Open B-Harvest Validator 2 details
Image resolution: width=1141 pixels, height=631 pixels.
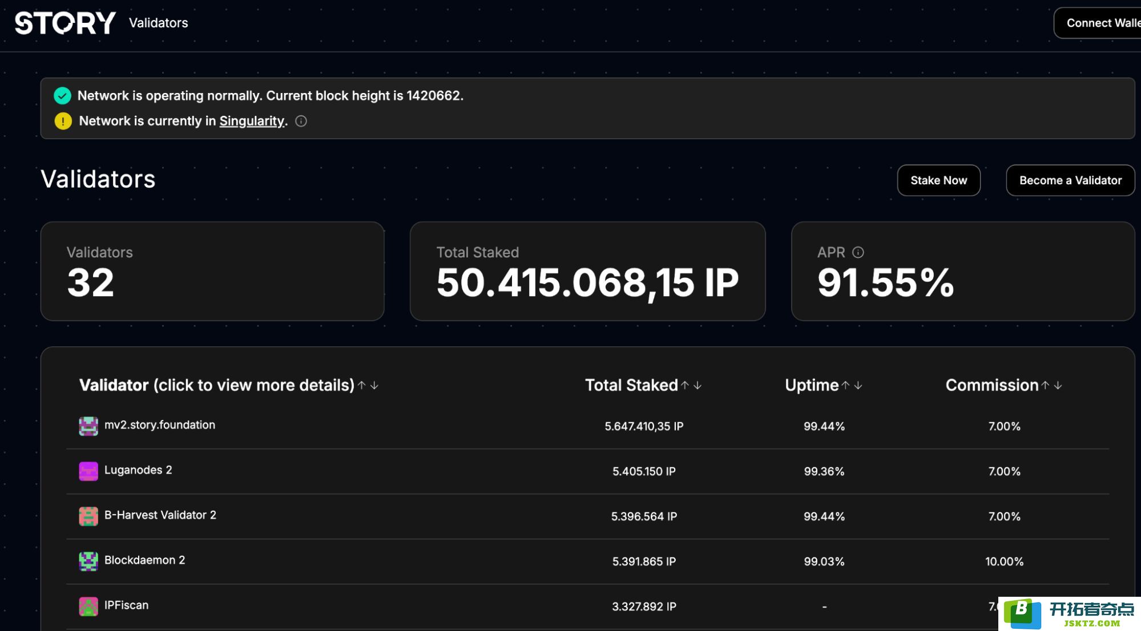pyautogui.click(x=160, y=515)
